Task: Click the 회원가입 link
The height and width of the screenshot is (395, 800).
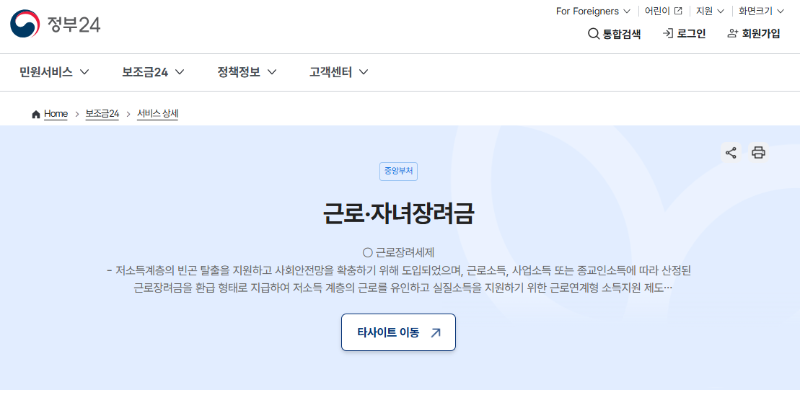Action: (x=754, y=34)
